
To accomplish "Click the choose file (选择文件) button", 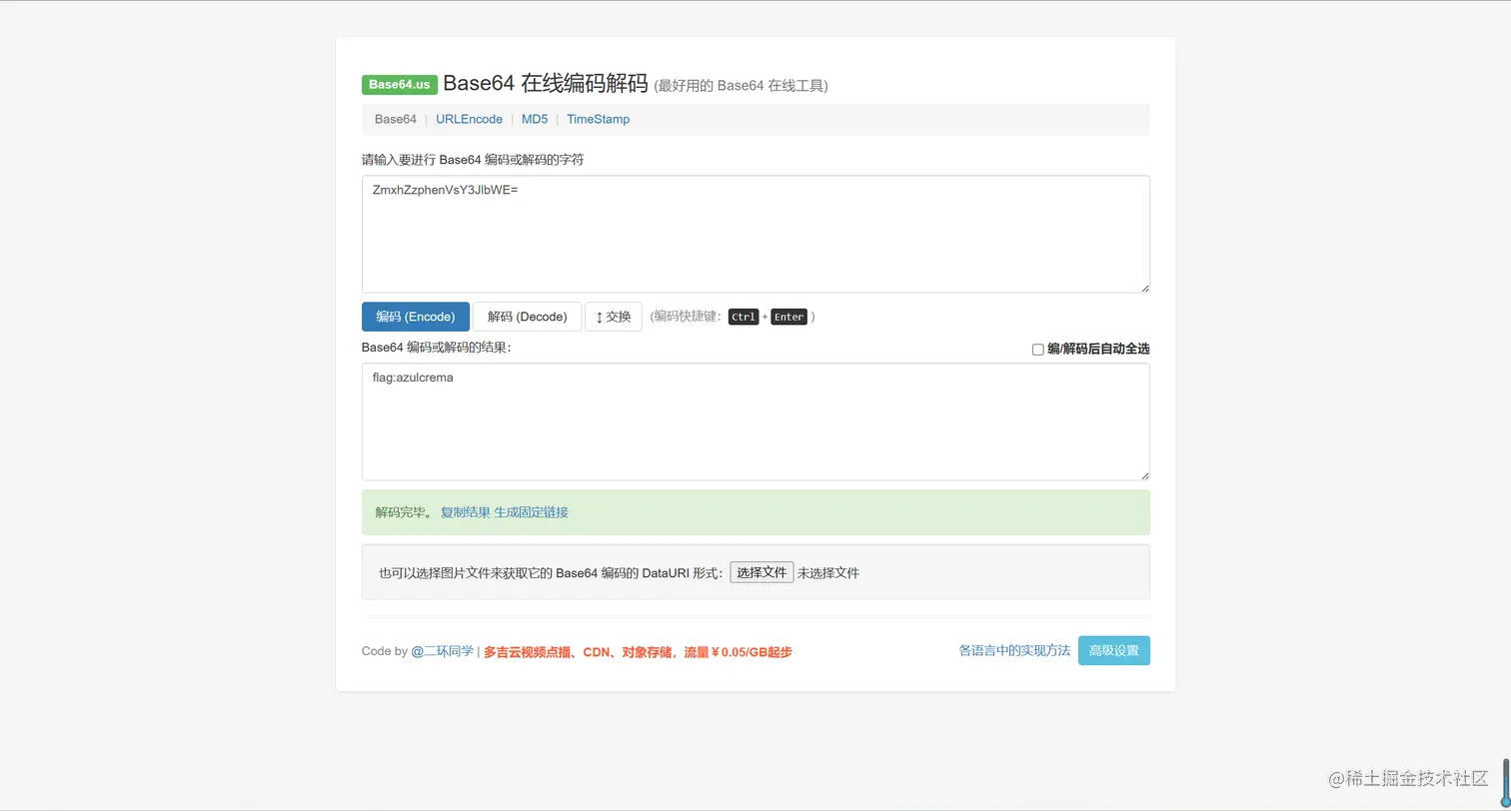I will (761, 572).
